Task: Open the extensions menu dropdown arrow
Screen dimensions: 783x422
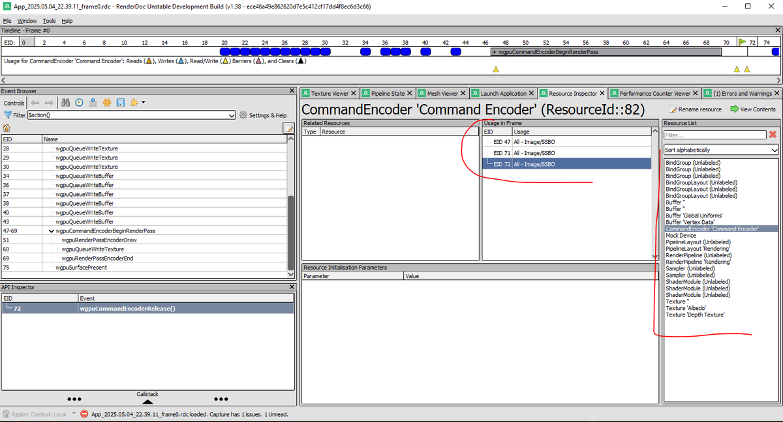Action: coord(143,103)
